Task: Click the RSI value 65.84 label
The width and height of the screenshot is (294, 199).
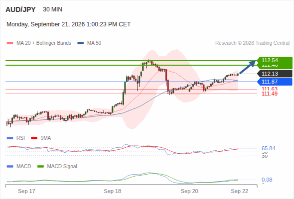Action: point(269,148)
